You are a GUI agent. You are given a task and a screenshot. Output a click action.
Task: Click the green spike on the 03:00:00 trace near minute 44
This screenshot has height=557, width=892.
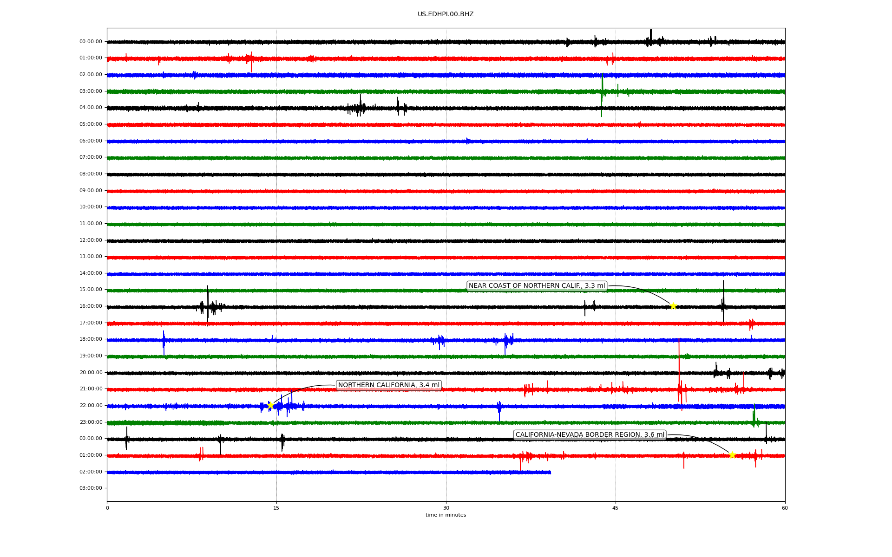click(602, 95)
